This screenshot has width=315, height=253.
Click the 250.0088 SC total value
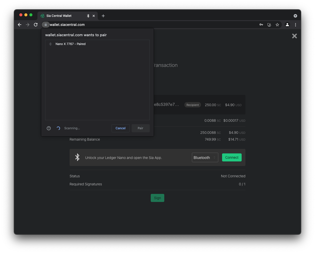point(211,133)
